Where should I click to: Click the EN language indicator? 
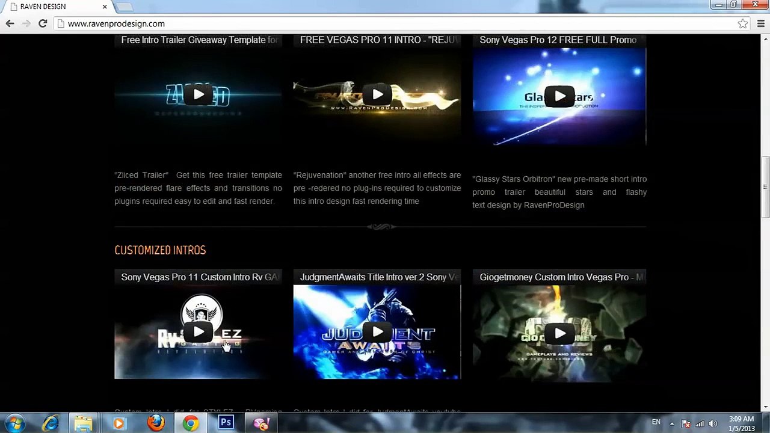(656, 422)
